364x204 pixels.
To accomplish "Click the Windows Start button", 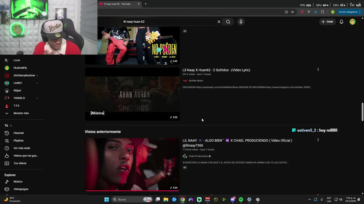I will click(107, 199).
